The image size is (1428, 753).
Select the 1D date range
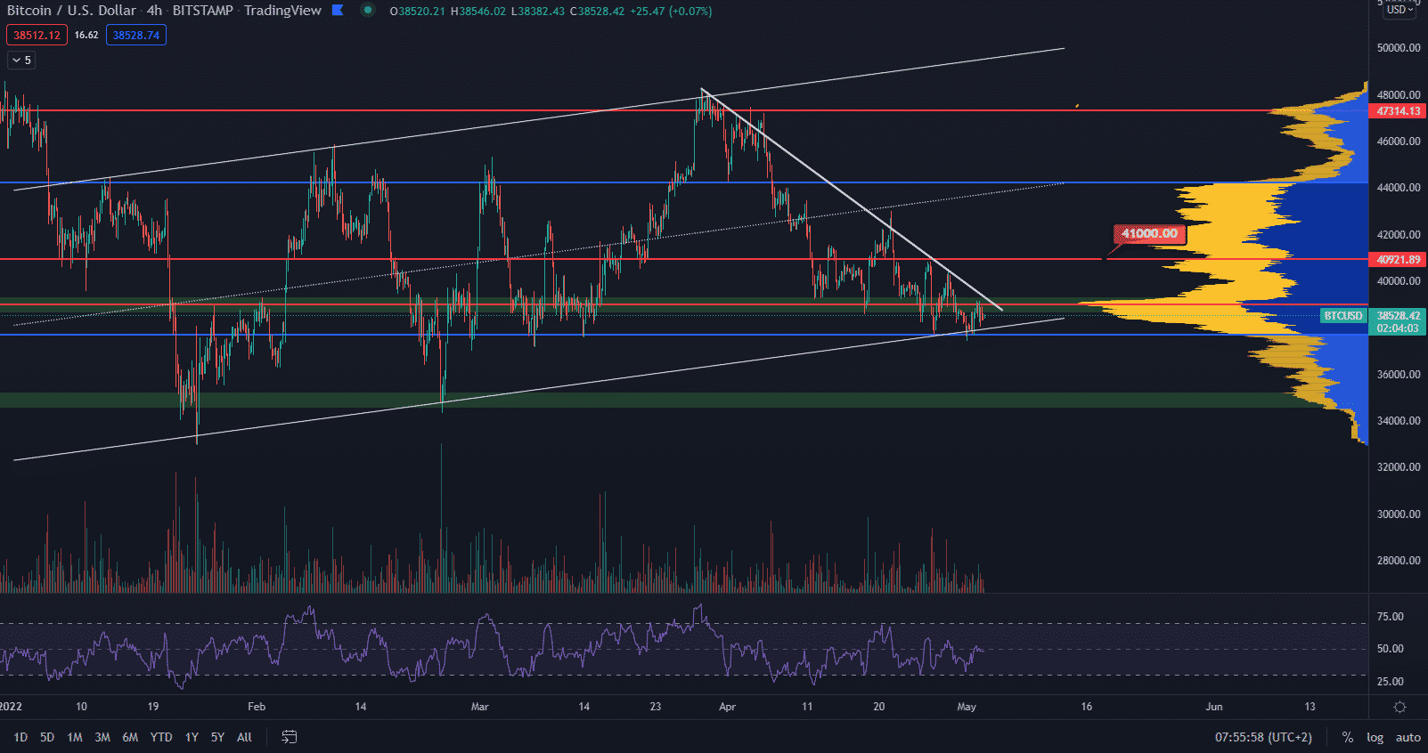pos(20,737)
